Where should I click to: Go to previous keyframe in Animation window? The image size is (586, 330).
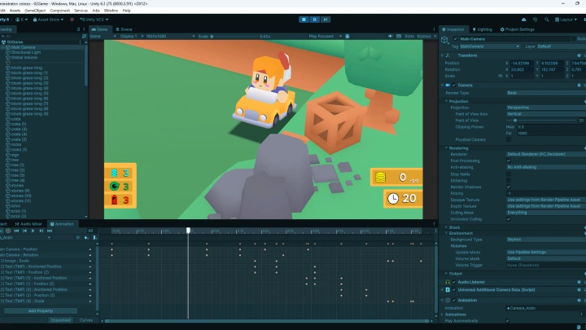pyautogui.click(x=24, y=231)
